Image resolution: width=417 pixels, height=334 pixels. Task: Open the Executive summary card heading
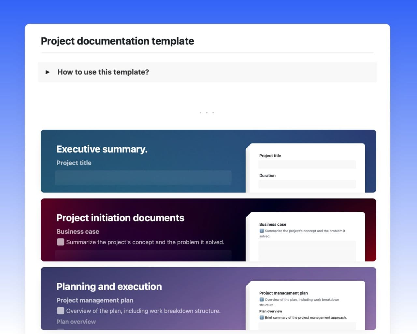point(102,149)
